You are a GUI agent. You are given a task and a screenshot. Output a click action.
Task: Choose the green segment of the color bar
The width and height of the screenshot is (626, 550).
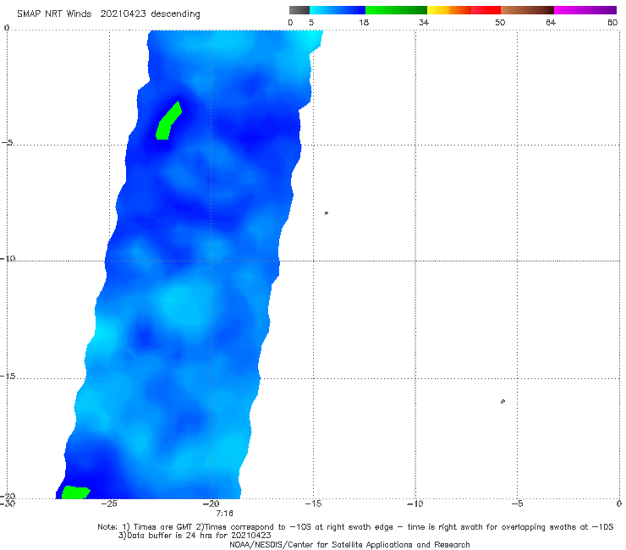(x=396, y=10)
